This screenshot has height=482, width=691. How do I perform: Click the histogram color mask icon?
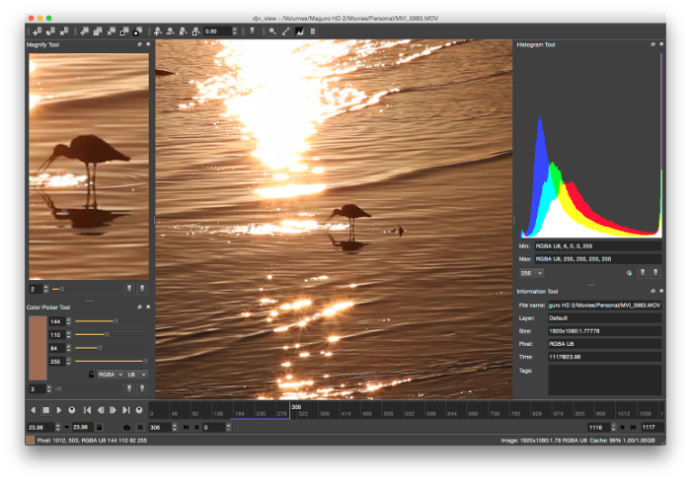tap(629, 273)
